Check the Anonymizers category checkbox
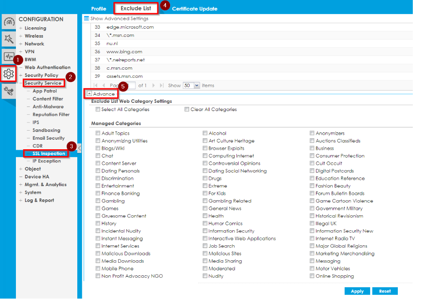Viewport: 421px width, 299px height. 312,133
